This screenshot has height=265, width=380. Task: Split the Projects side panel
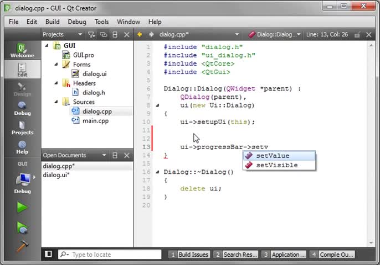[115, 35]
